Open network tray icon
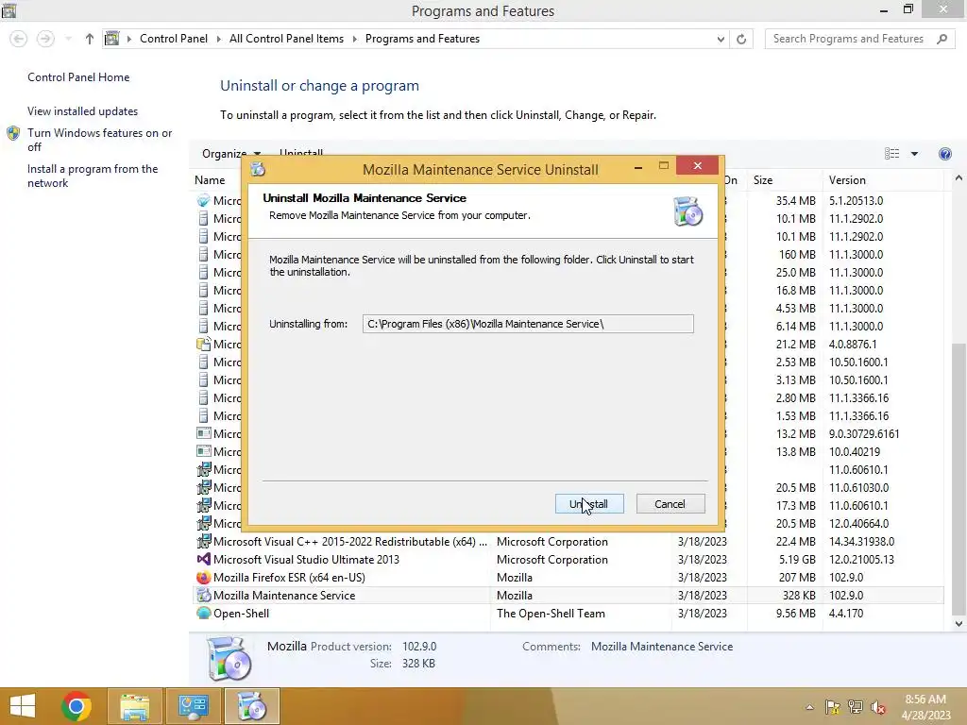967x725 pixels. (x=856, y=707)
